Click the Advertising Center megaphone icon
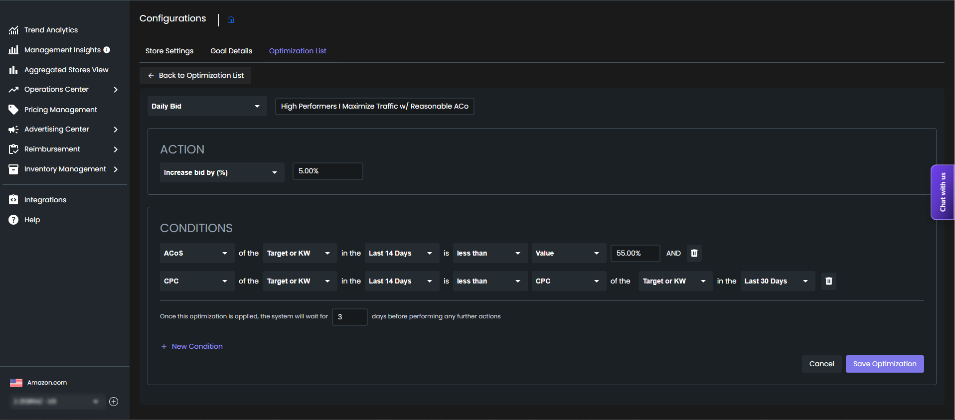This screenshot has height=420, width=955. point(13,130)
